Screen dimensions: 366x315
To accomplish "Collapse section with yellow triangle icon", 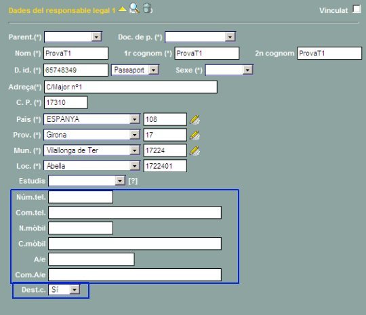I will [x=122, y=9].
